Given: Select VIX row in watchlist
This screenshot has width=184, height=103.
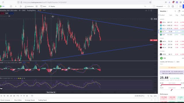Looking at the screenshot, I should (171, 31).
